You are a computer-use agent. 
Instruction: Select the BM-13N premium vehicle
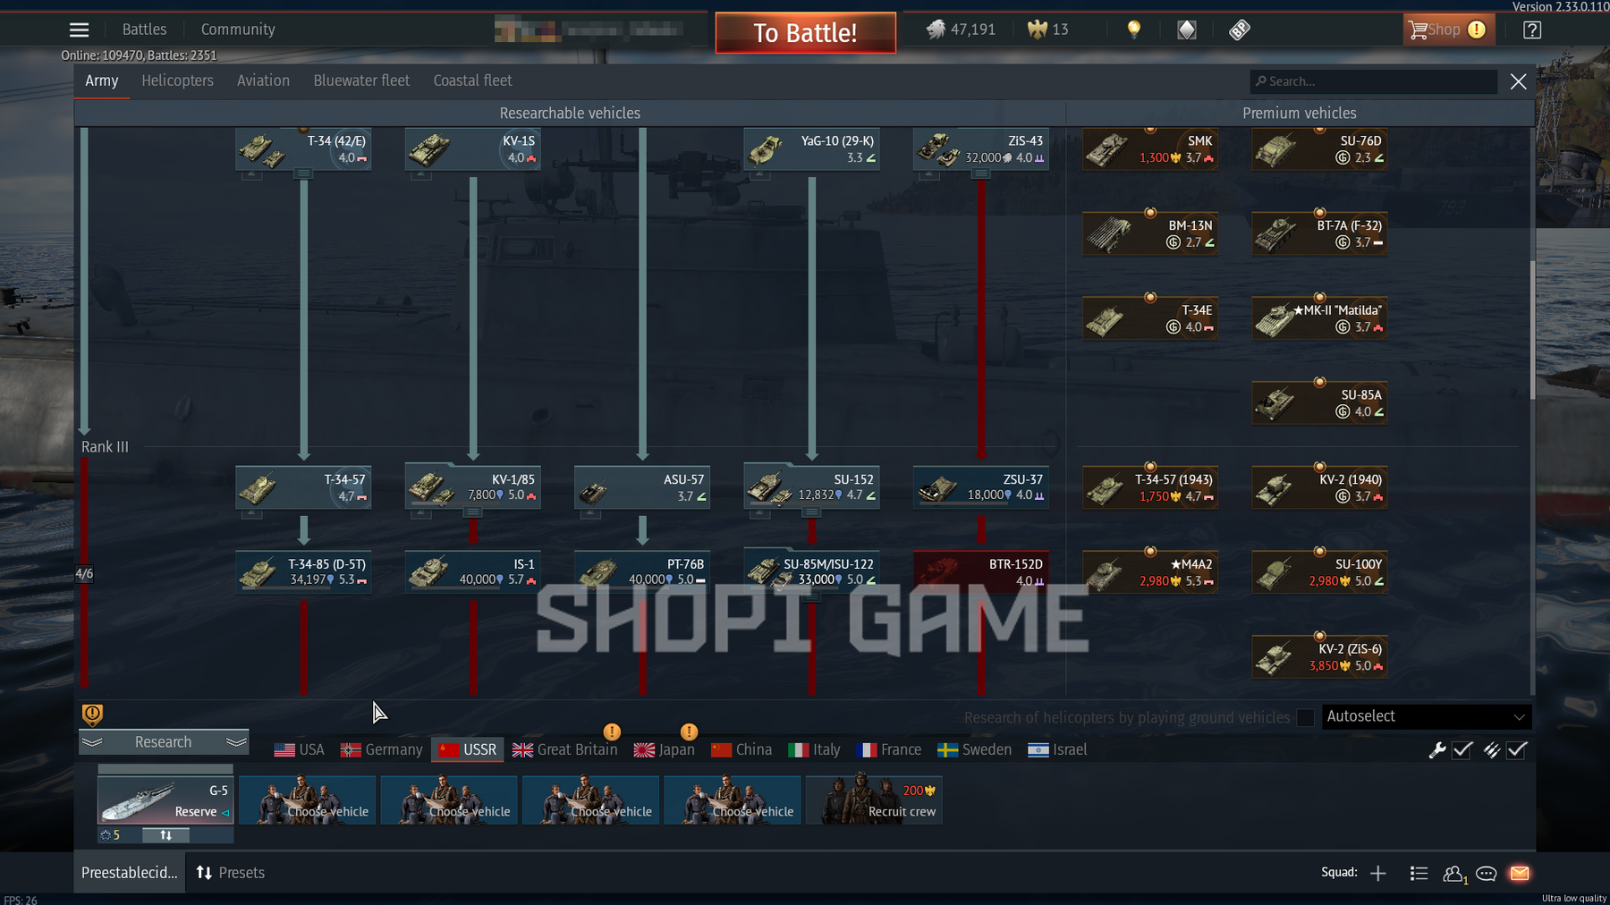[1150, 234]
